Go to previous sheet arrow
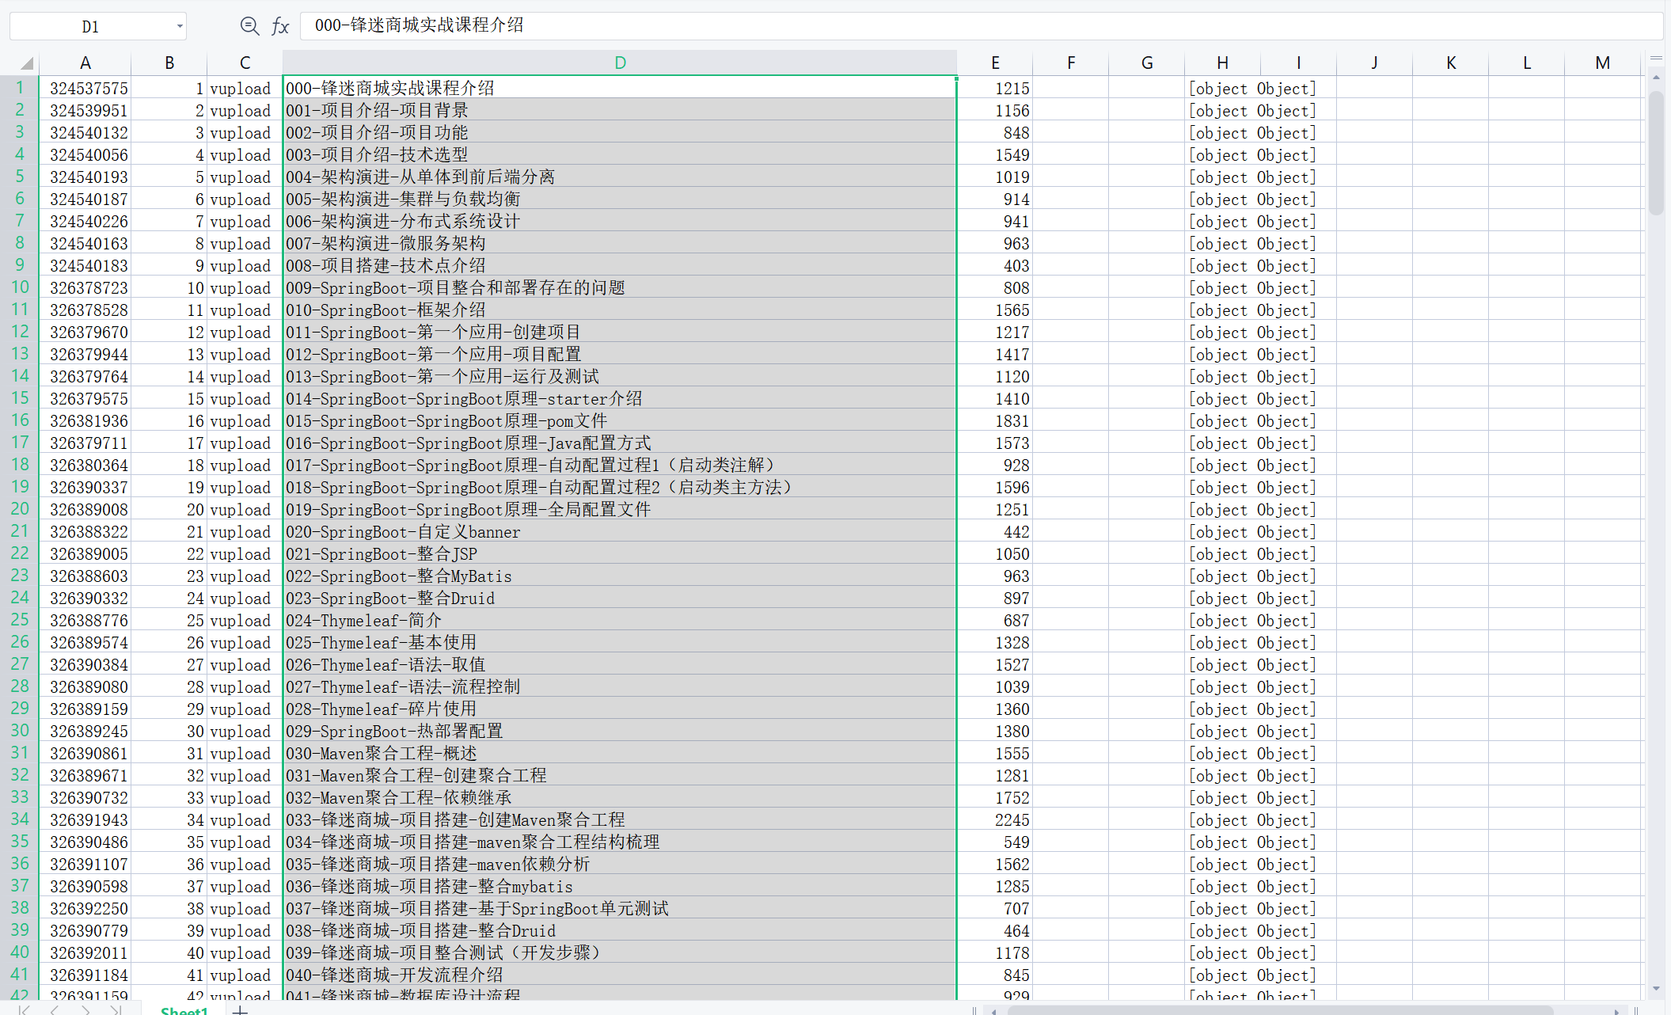 tap(55, 1010)
